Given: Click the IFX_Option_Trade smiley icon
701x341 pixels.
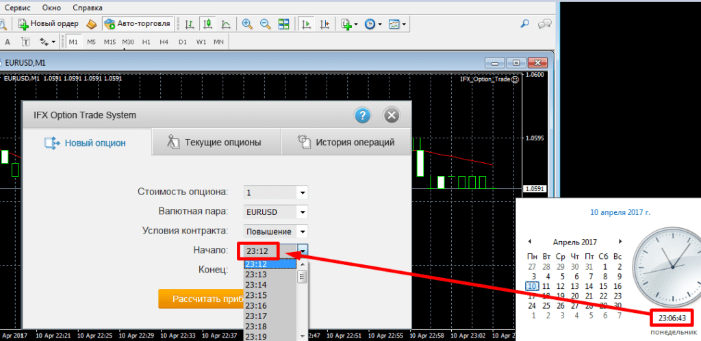Looking at the screenshot, I should point(515,79).
